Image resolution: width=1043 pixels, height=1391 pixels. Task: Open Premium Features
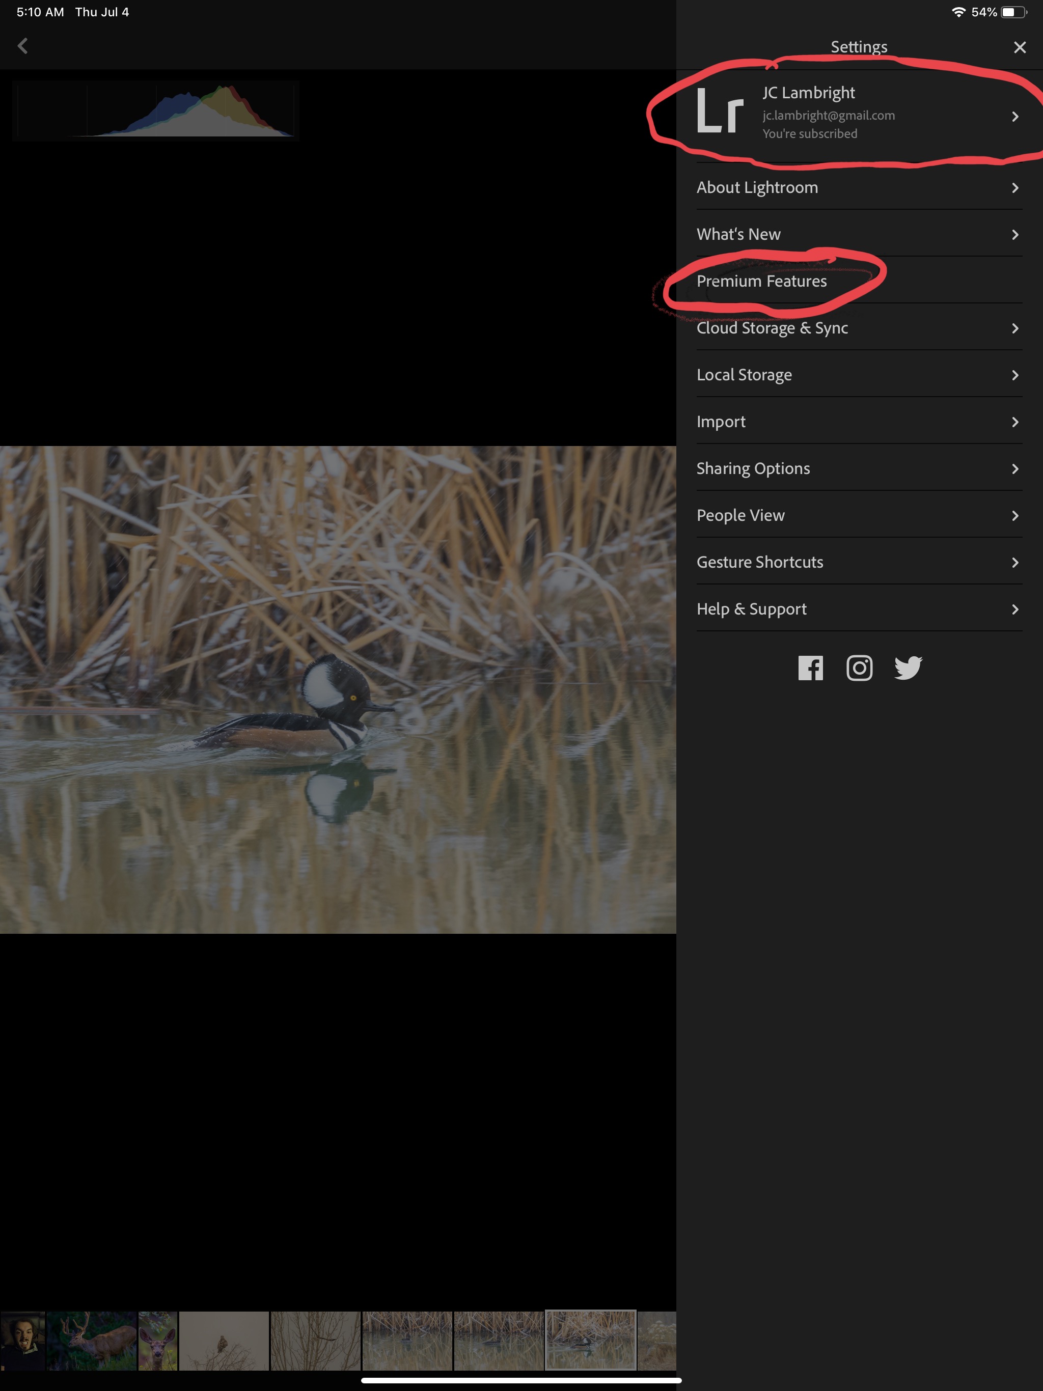pos(761,281)
